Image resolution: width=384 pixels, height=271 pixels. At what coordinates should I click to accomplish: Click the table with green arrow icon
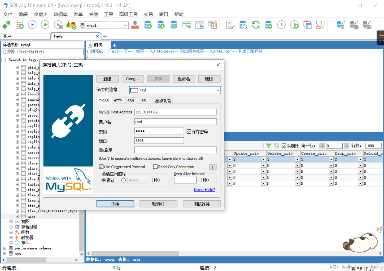pyautogui.click(x=187, y=25)
